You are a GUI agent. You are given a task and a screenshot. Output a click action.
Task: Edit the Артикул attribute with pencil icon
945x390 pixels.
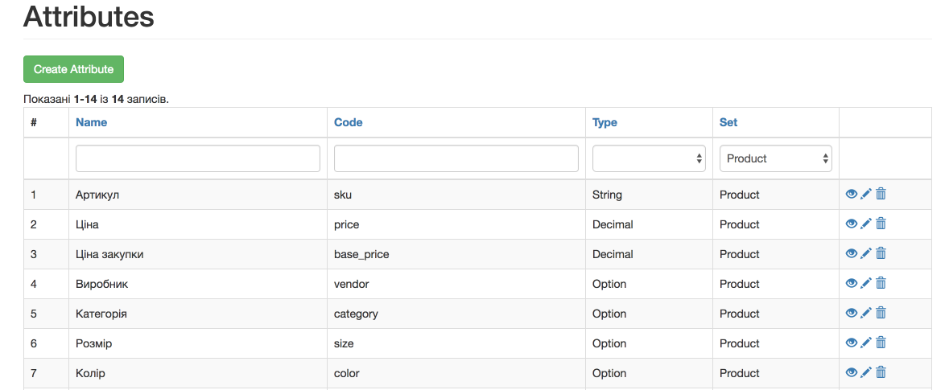click(866, 194)
